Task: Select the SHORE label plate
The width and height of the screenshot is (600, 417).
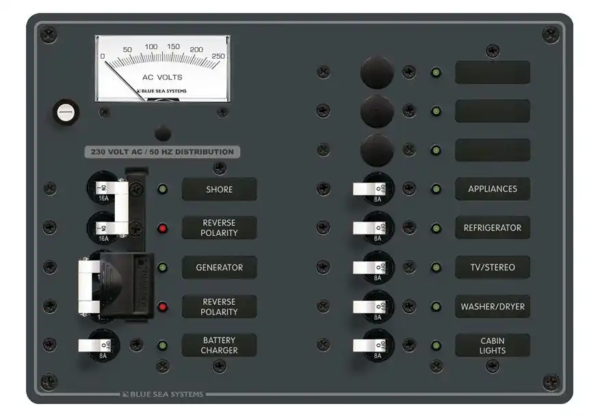Action: click(x=219, y=189)
